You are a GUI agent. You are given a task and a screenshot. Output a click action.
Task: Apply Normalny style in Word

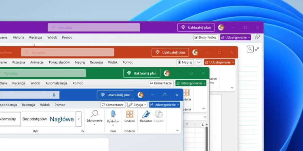(x=10, y=119)
